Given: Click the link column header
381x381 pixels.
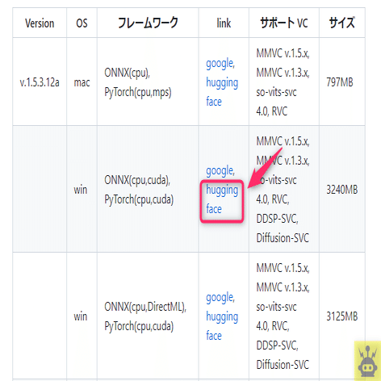Looking at the screenshot, I should click(x=224, y=23).
